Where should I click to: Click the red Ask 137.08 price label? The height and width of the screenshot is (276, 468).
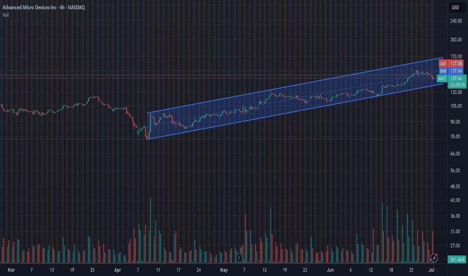[x=451, y=63]
